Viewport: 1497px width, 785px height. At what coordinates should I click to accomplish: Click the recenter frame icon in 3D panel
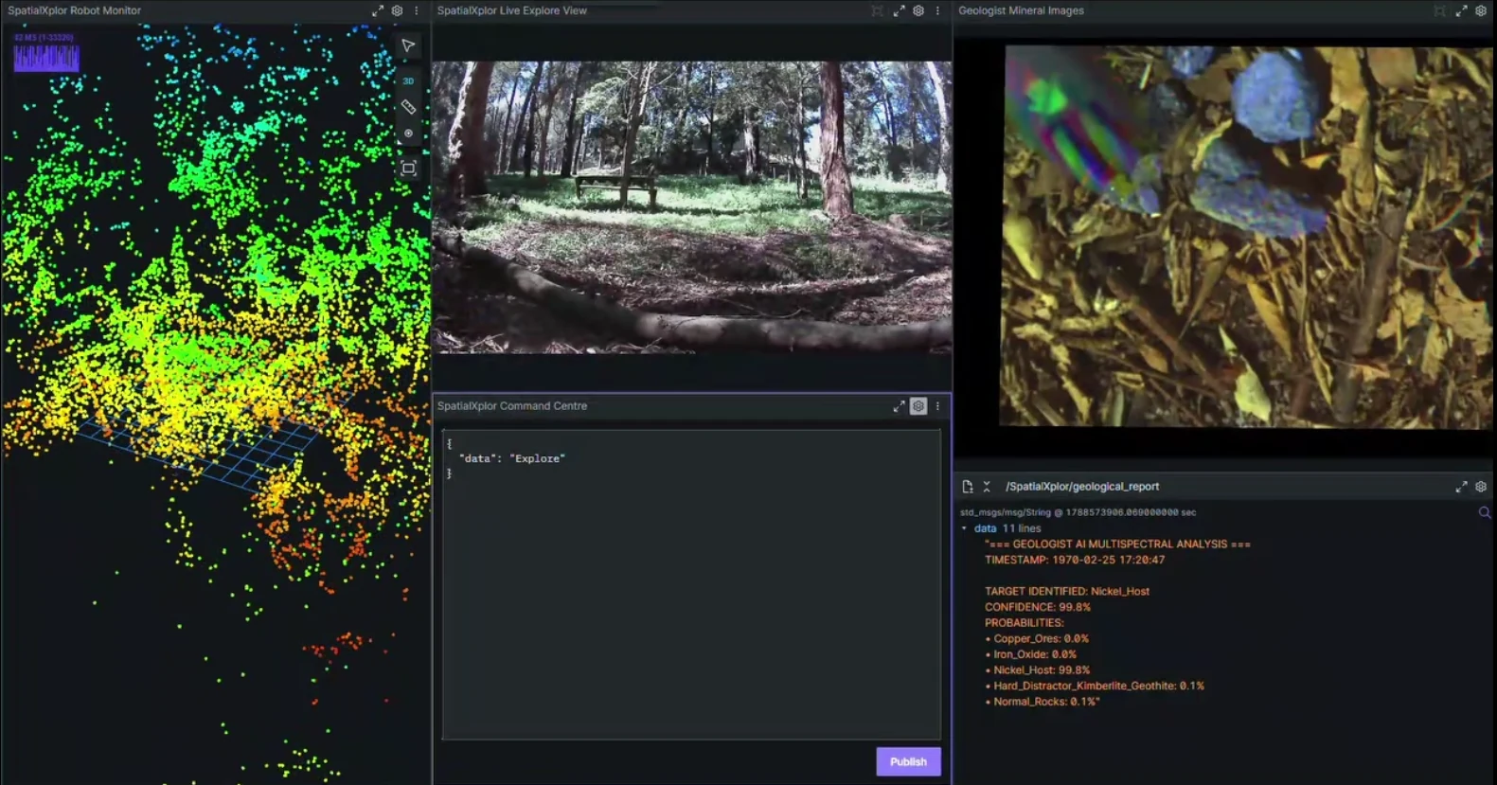[408, 169]
